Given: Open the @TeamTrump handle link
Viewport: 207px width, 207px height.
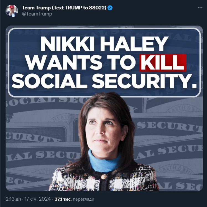Looking at the screenshot, I should point(37,14).
